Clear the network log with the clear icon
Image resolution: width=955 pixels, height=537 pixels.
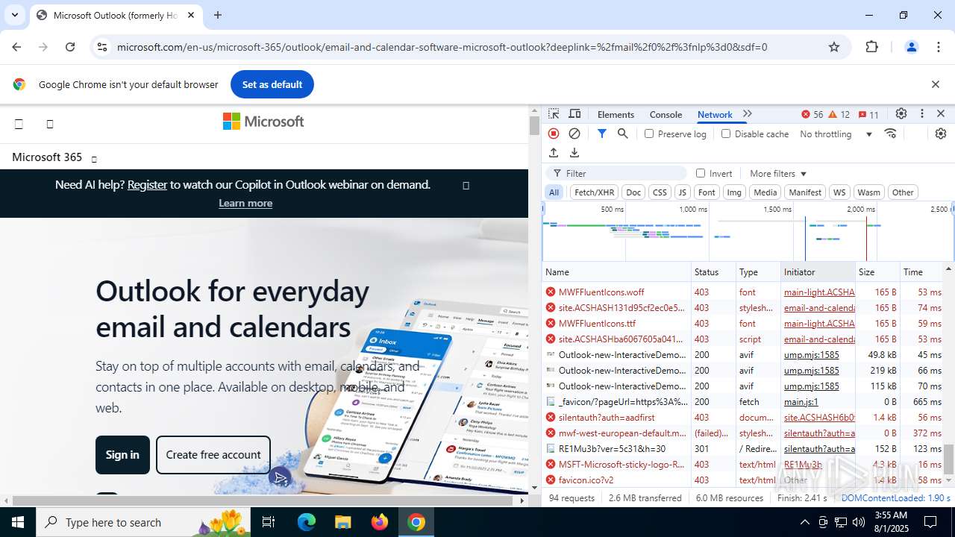[574, 134]
